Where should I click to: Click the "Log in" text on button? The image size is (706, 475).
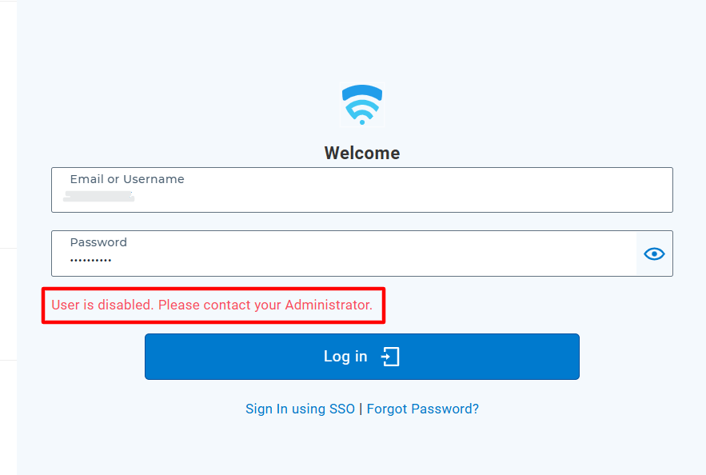click(x=345, y=357)
